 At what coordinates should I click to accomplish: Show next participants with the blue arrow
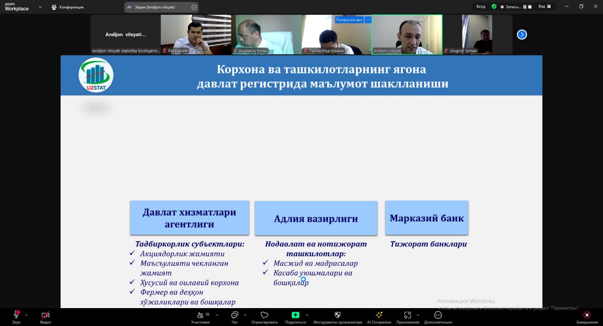pyautogui.click(x=522, y=34)
